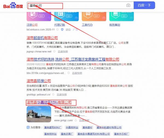The width and height of the screenshot is (164, 138).
Task: Select the 华嘉搅拌站 suggestion tag
Action: tap(72, 128)
